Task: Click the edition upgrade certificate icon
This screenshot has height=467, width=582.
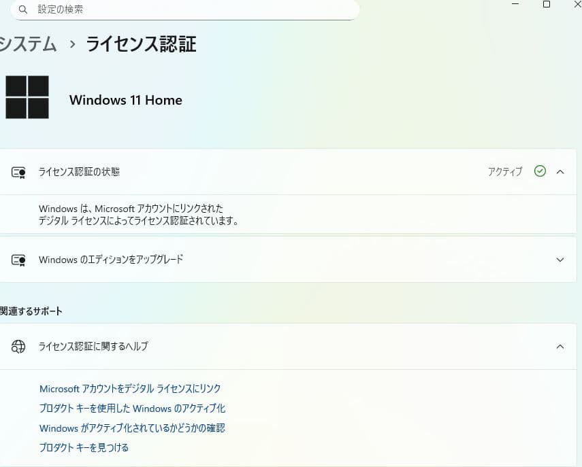Action: coord(18,260)
